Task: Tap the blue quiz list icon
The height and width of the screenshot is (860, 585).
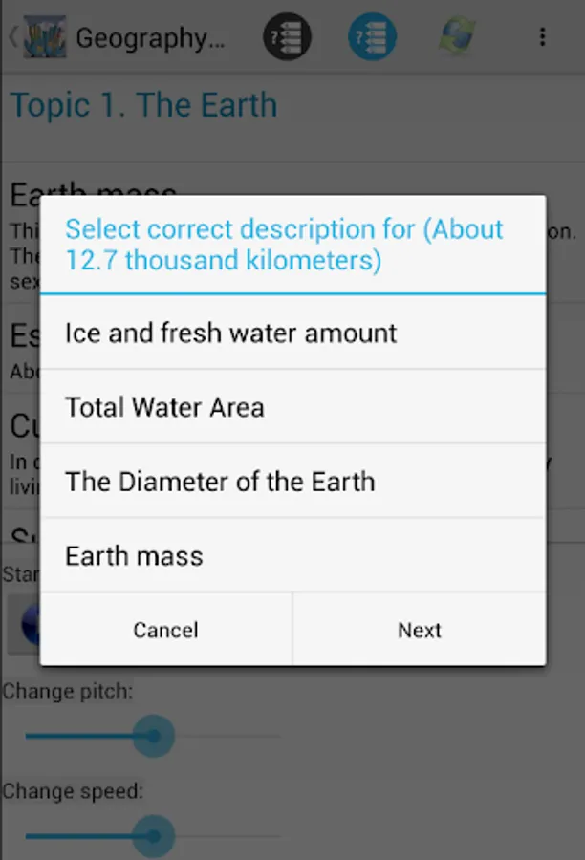Action: (372, 36)
